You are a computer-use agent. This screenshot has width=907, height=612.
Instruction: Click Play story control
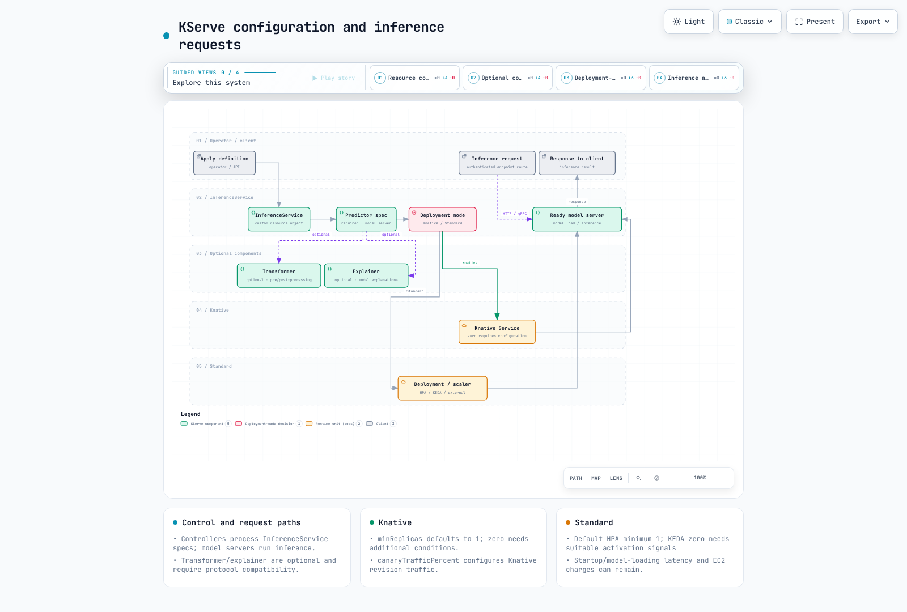[x=333, y=78]
